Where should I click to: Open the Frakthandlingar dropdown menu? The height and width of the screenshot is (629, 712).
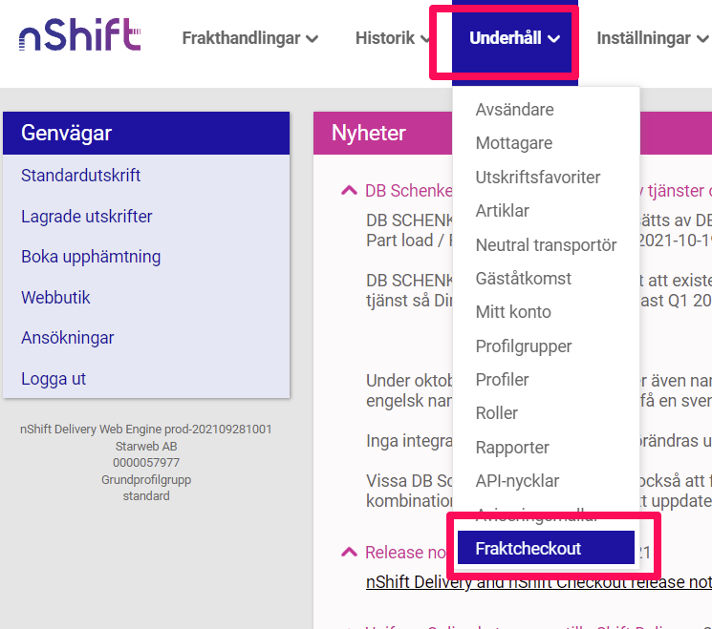pos(249,38)
